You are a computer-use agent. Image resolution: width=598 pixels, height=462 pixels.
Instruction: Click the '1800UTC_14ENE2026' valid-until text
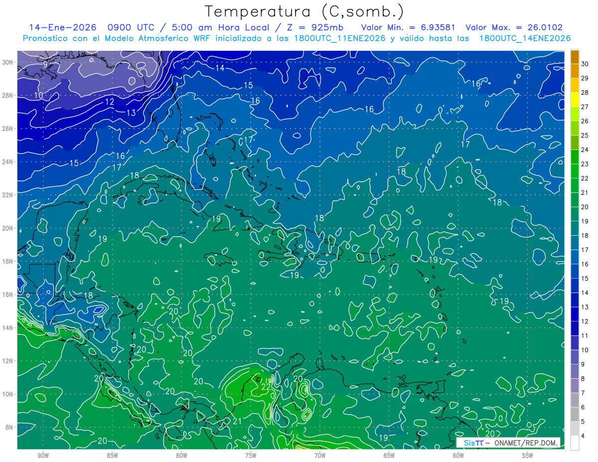pos(525,38)
